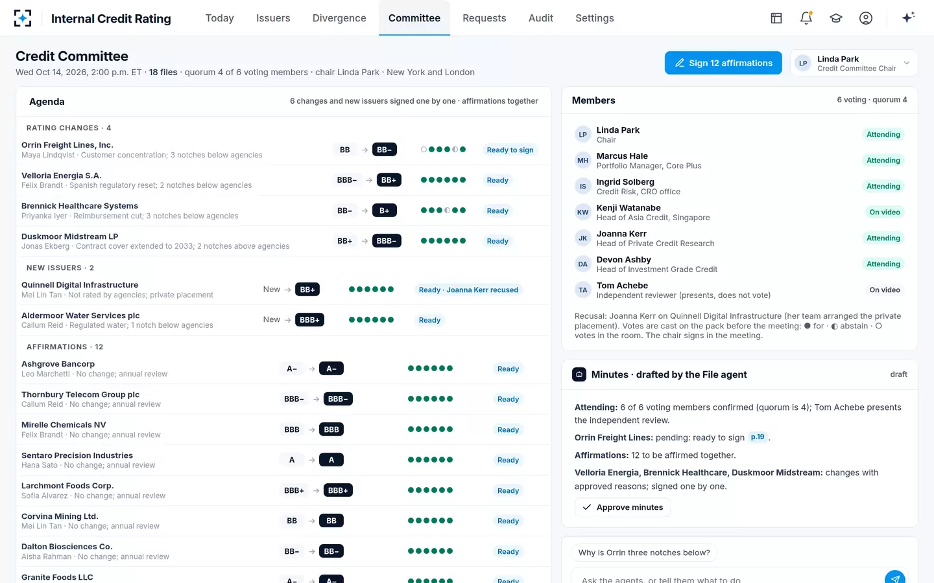Screen dimensions: 934x583
Task: Open the p.19 page reference link
Action: (758, 437)
